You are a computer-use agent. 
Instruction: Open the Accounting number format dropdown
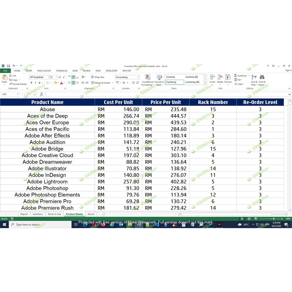coord(138,77)
